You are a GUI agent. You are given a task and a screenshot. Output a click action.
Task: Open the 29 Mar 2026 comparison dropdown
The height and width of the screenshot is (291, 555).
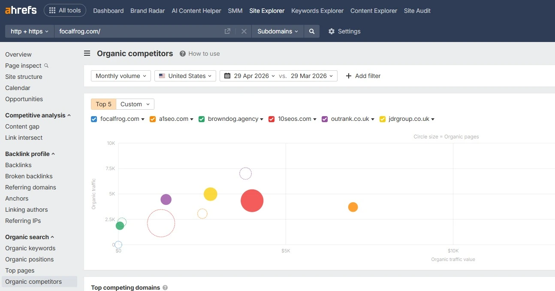tap(311, 76)
